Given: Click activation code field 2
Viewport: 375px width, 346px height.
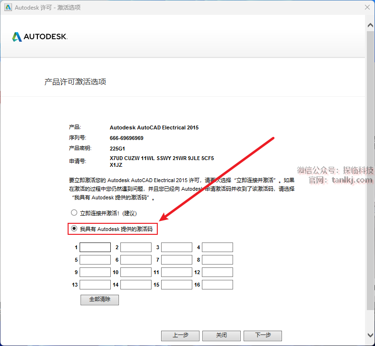Looking at the screenshot, I should 136,247.
